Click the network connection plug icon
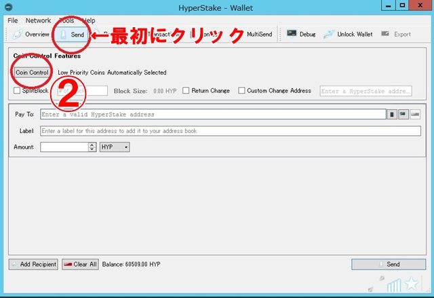The height and width of the screenshot is (298, 434). [x=376, y=283]
